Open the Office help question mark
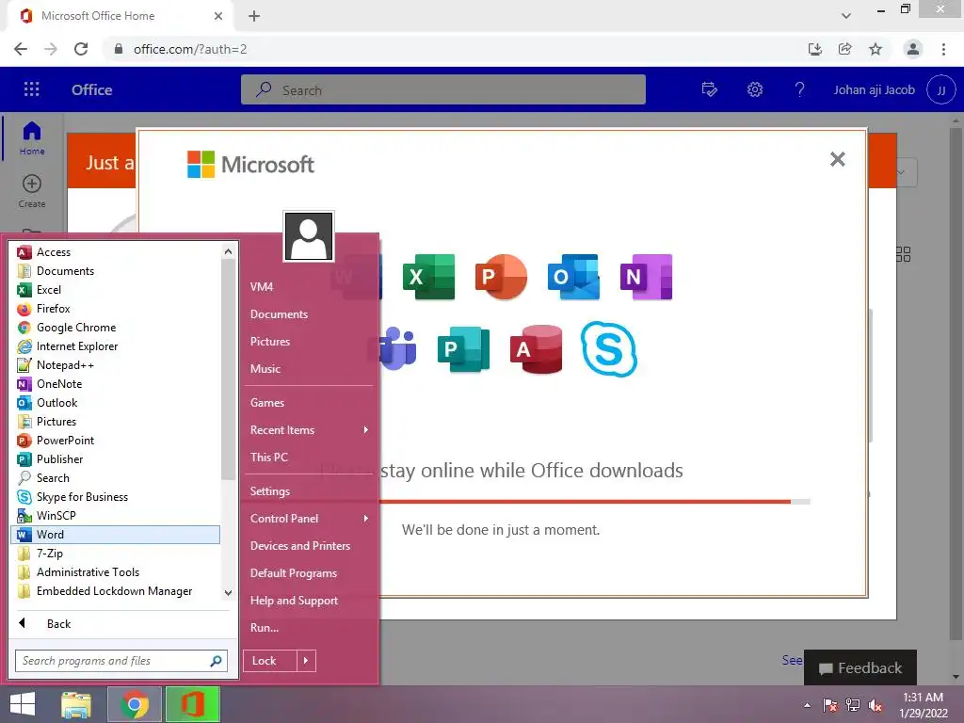Image resolution: width=964 pixels, height=723 pixels. point(800,89)
